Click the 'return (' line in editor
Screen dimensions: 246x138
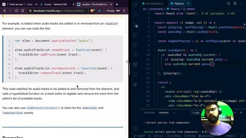coord(165,82)
